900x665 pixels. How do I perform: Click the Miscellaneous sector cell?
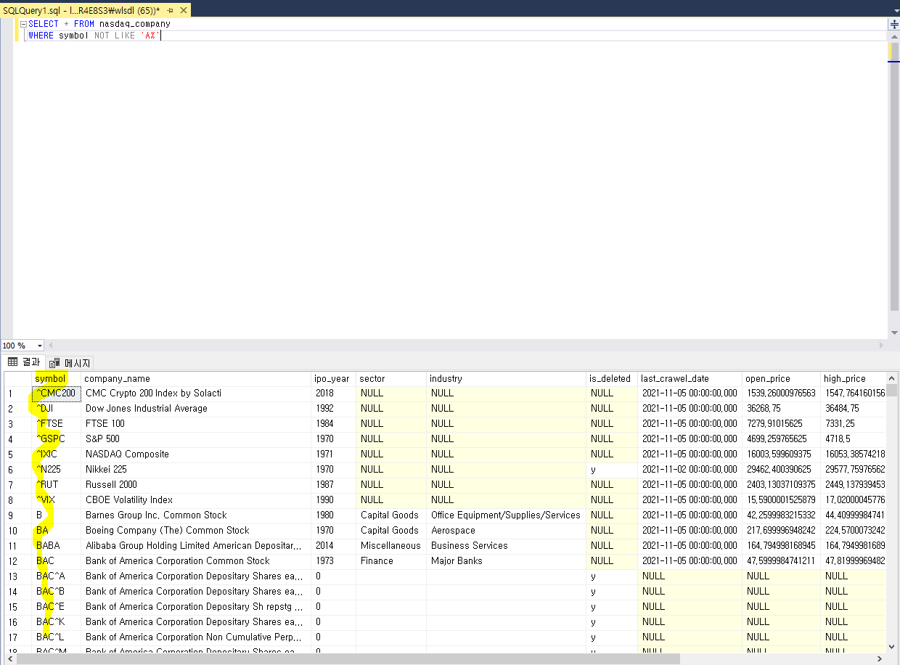(x=390, y=546)
